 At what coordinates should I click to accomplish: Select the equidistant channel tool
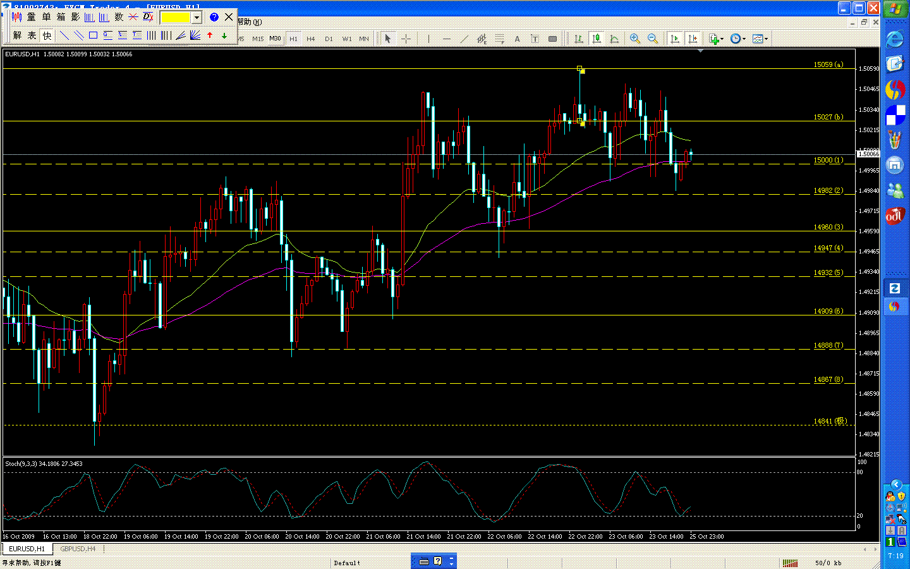[x=482, y=39]
